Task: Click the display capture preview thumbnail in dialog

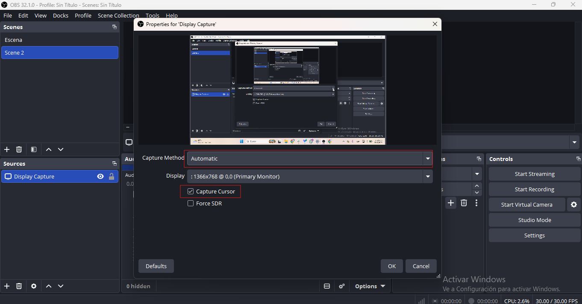Action: point(288,90)
